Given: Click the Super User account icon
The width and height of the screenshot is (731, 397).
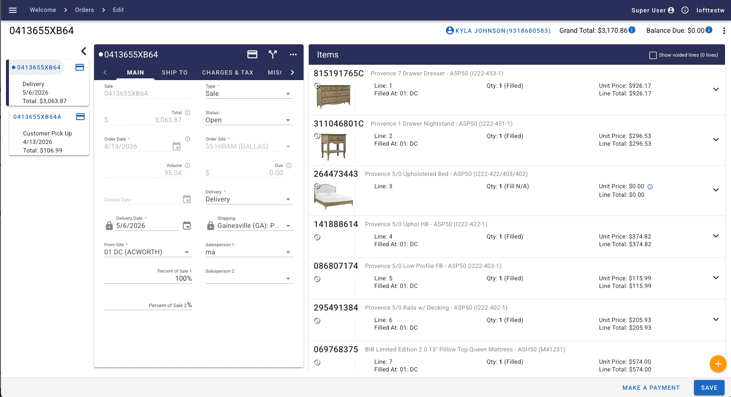Looking at the screenshot, I should coord(671,10).
